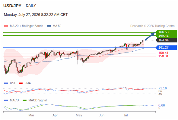
Task: Click the 158.31 support level value
Action: pos(163,56)
